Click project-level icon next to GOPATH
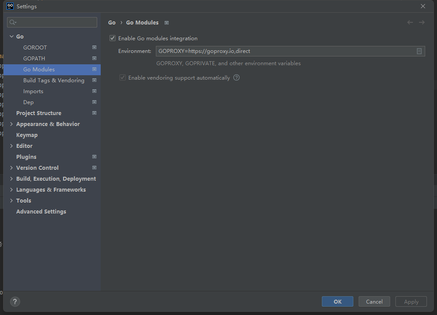The image size is (437, 315). pos(95,58)
